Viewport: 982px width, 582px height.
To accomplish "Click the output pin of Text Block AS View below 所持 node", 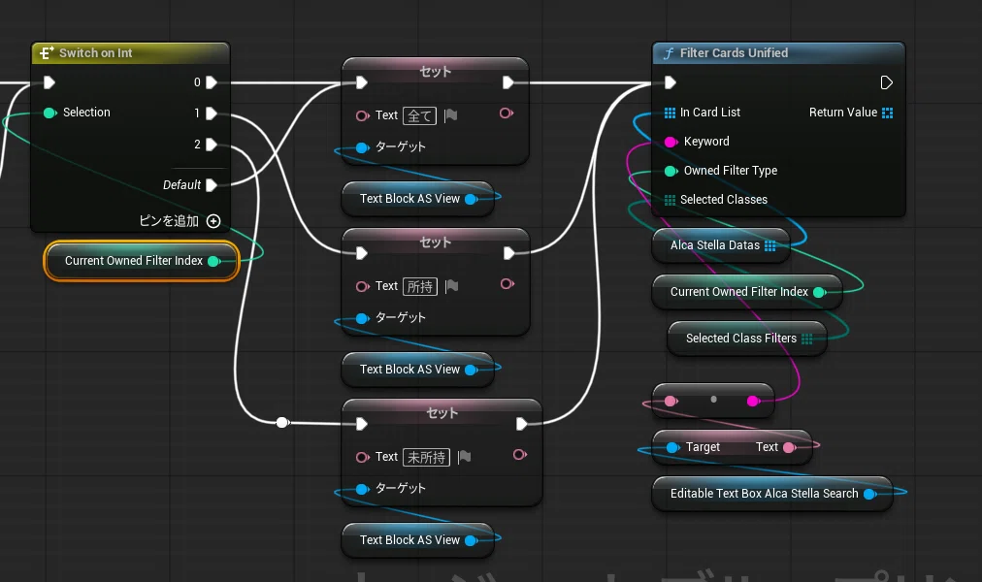I will pos(471,370).
